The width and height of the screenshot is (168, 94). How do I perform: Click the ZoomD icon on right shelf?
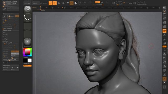(x=164, y=62)
